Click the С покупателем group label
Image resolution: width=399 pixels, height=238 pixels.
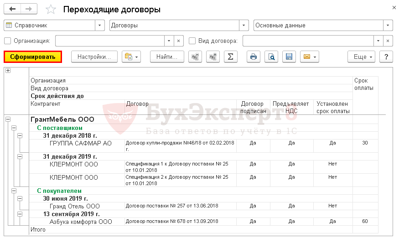(x=59, y=191)
